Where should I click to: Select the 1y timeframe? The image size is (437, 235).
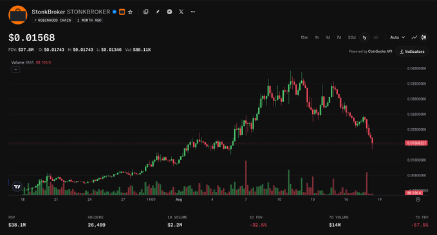[364, 37]
